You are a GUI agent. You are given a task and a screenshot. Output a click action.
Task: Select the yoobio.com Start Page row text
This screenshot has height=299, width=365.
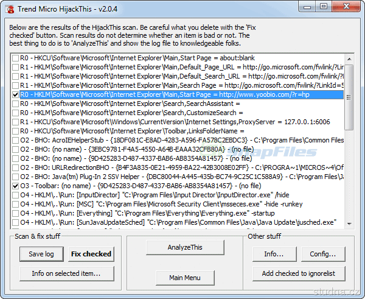pyautogui.click(x=165, y=94)
